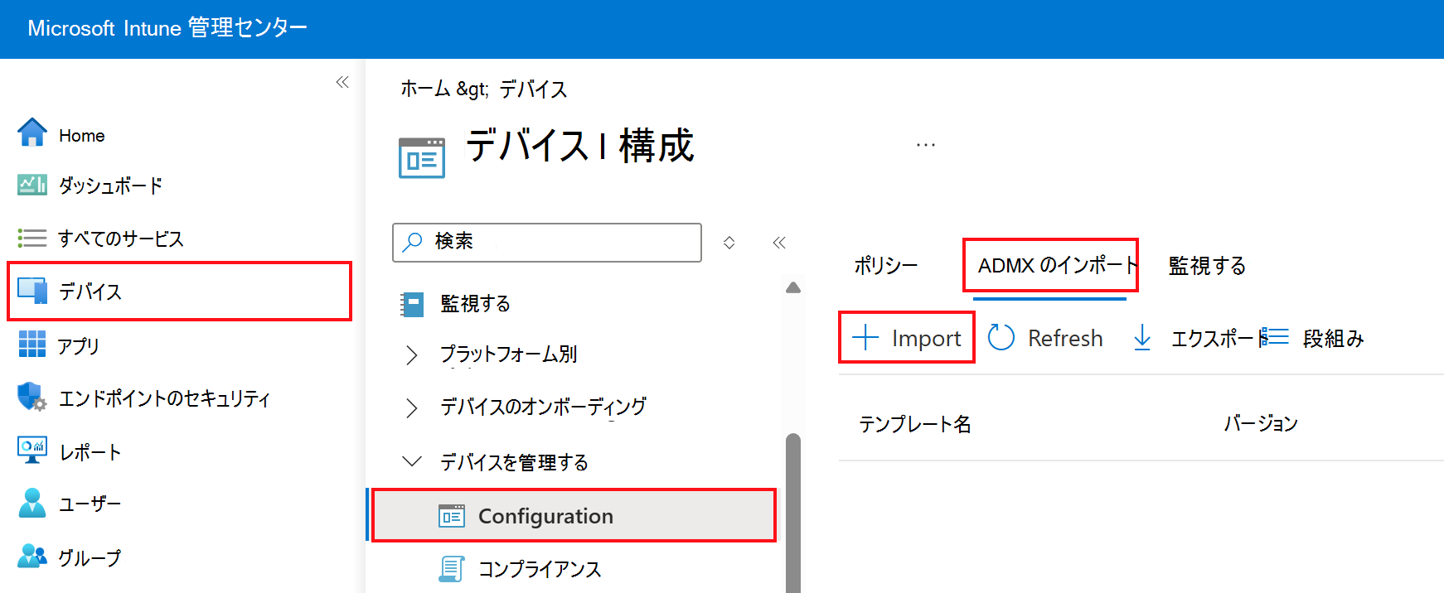Sort by バージョン column header
This screenshot has width=1444, height=593.
tap(1261, 423)
